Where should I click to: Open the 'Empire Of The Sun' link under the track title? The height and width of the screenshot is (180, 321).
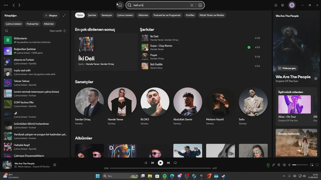(287, 81)
